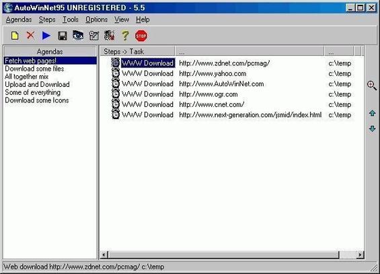
Task: Click c:\temp in the cnet row
Action: (x=340, y=104)
